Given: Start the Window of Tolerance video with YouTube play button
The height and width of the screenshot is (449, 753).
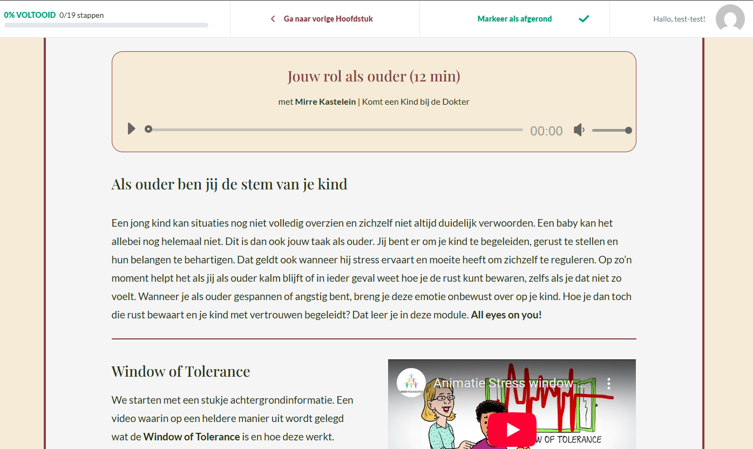Looking at the screenshot, I should pos(511,429).
